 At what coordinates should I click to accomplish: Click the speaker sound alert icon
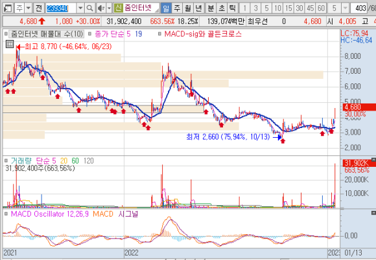coord(101,8)
